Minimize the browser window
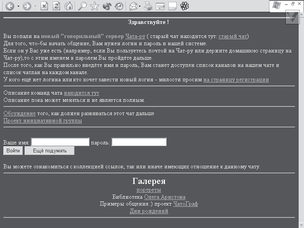Viewport: 304px width, 228px height. (x=287, y=4)
